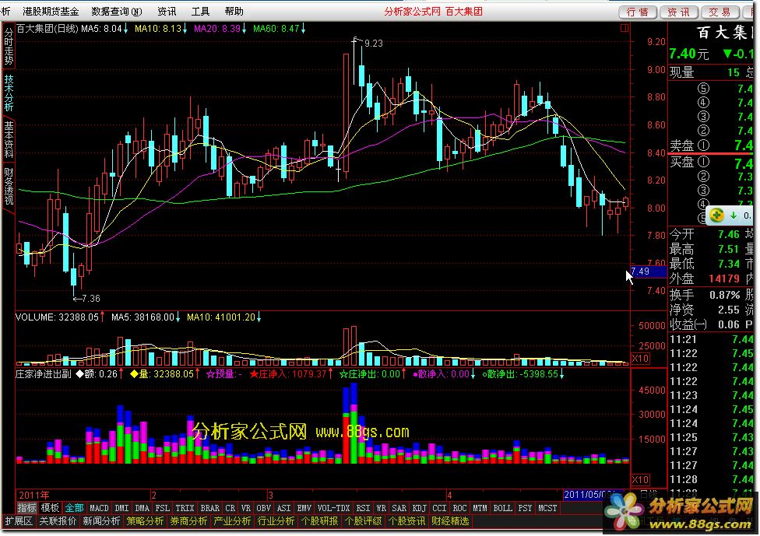Screen dimensions: 760x536
Task: Open the 财经精选 tab
Action: click(450, 521)
